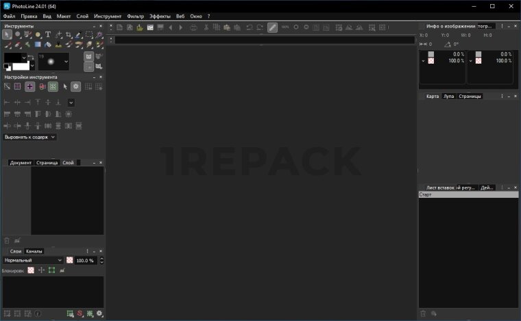Select the Text tool in the toolbox
This screenshot has height=321, width=521.
click(48, 34)
